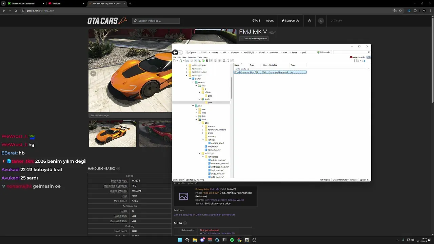
Task: Expand the interiors folder node
Action: pyautogui.click(x=203, y=126)
